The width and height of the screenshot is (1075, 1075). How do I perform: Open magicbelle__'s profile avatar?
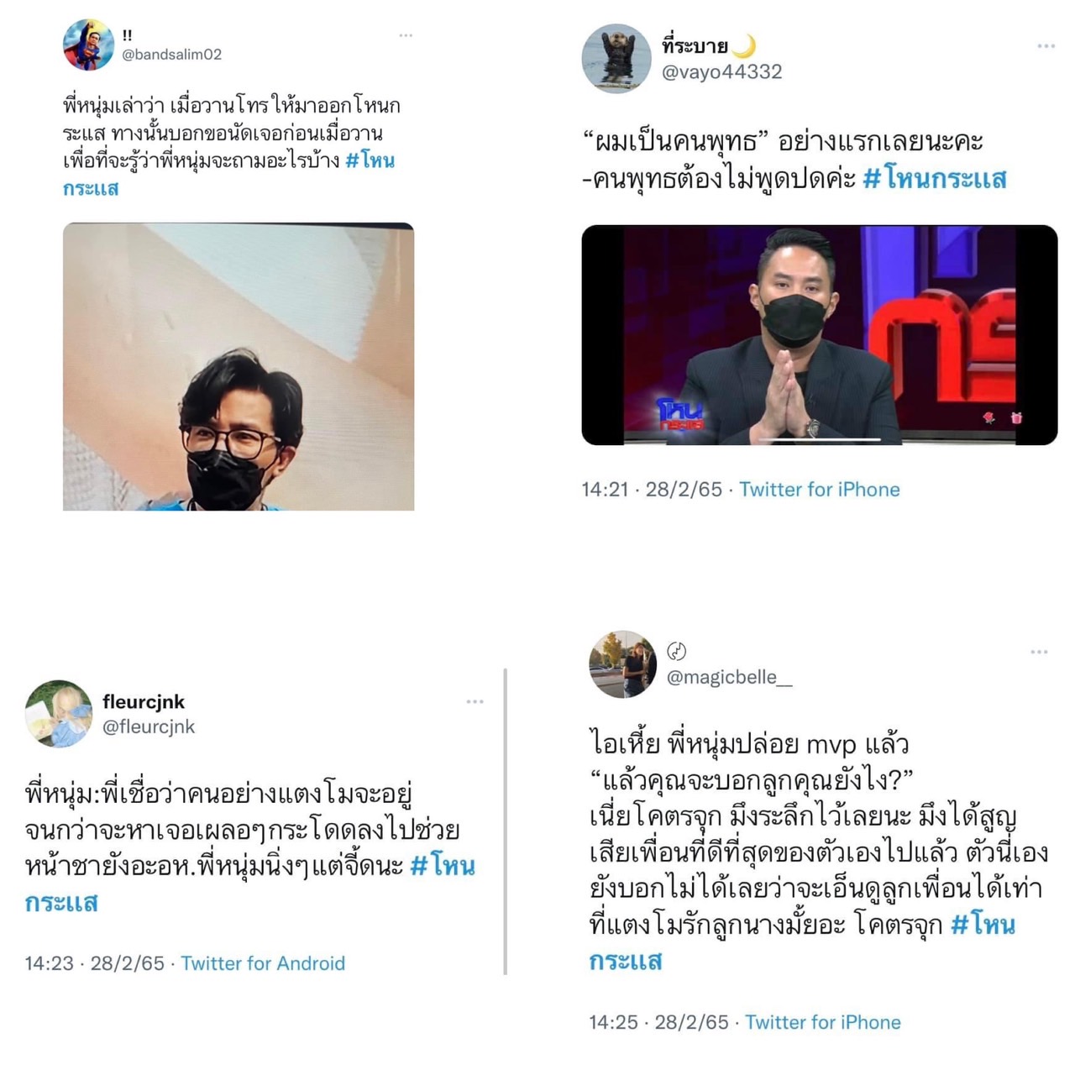click(x=622, y=664)
